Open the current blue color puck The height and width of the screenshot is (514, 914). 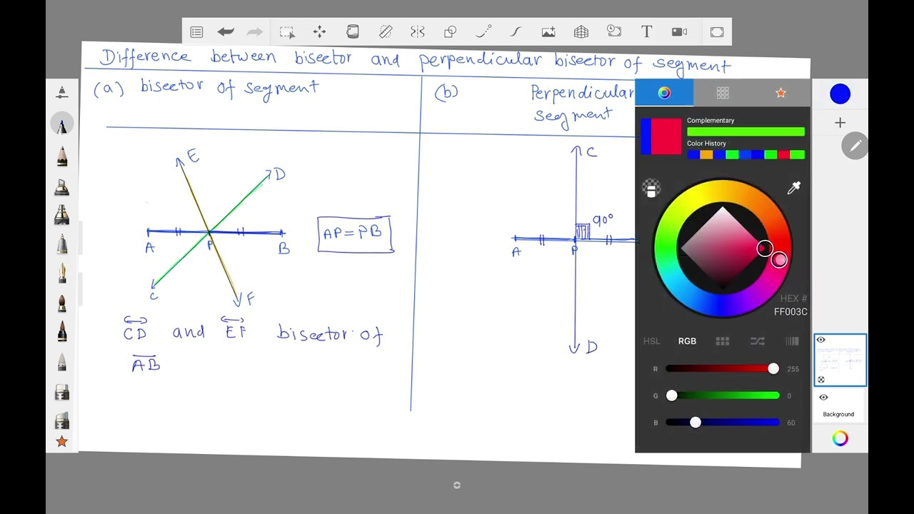click(840, 94)
